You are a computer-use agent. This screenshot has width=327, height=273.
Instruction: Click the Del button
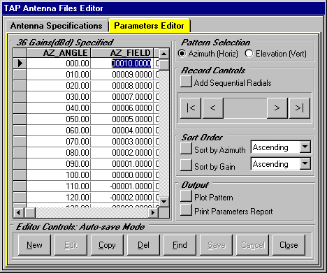(x=143, y=245)
